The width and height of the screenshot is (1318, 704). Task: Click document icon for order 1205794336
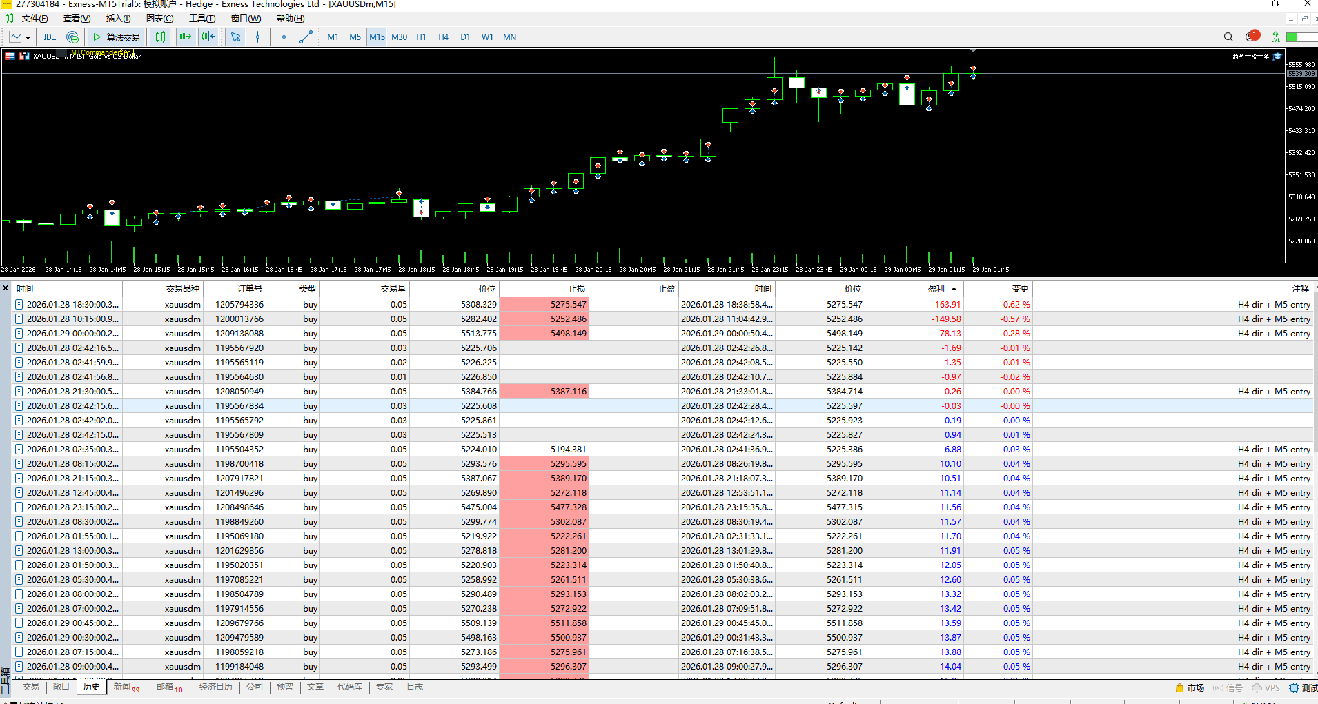click(x=19, y=305)
